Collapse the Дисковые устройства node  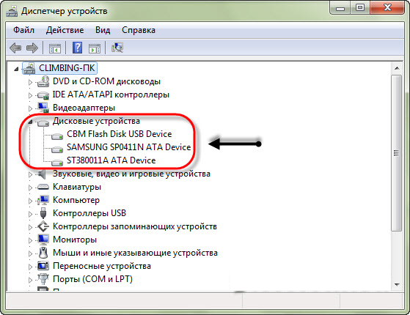30,122
